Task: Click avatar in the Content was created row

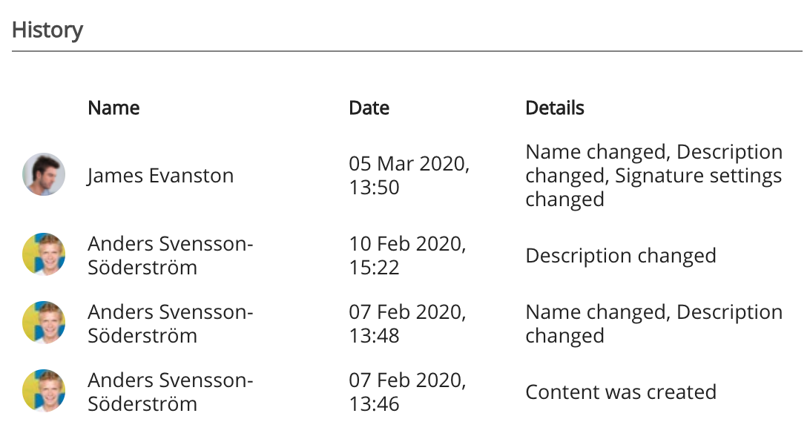Action: (x=44, y=392)
